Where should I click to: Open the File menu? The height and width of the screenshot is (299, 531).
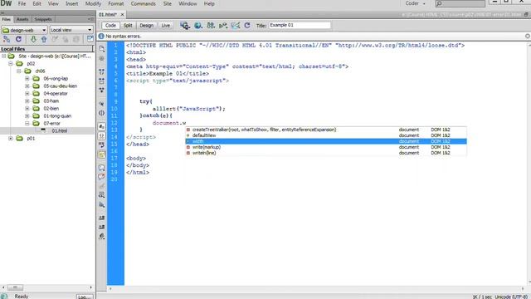22,3
